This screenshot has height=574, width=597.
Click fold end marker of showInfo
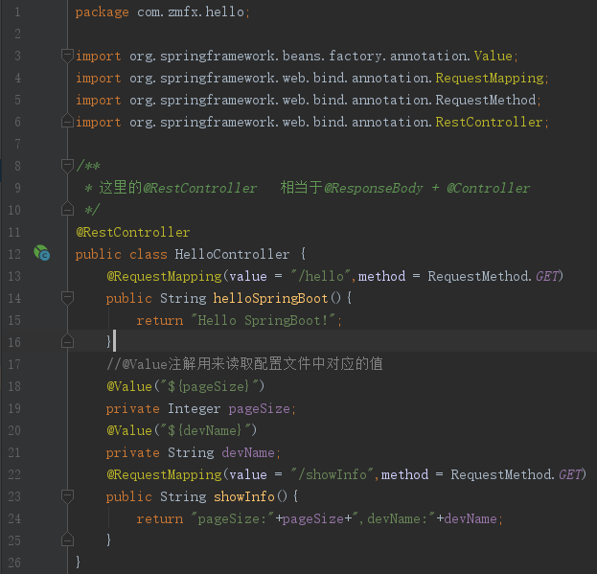pos(67,540)
